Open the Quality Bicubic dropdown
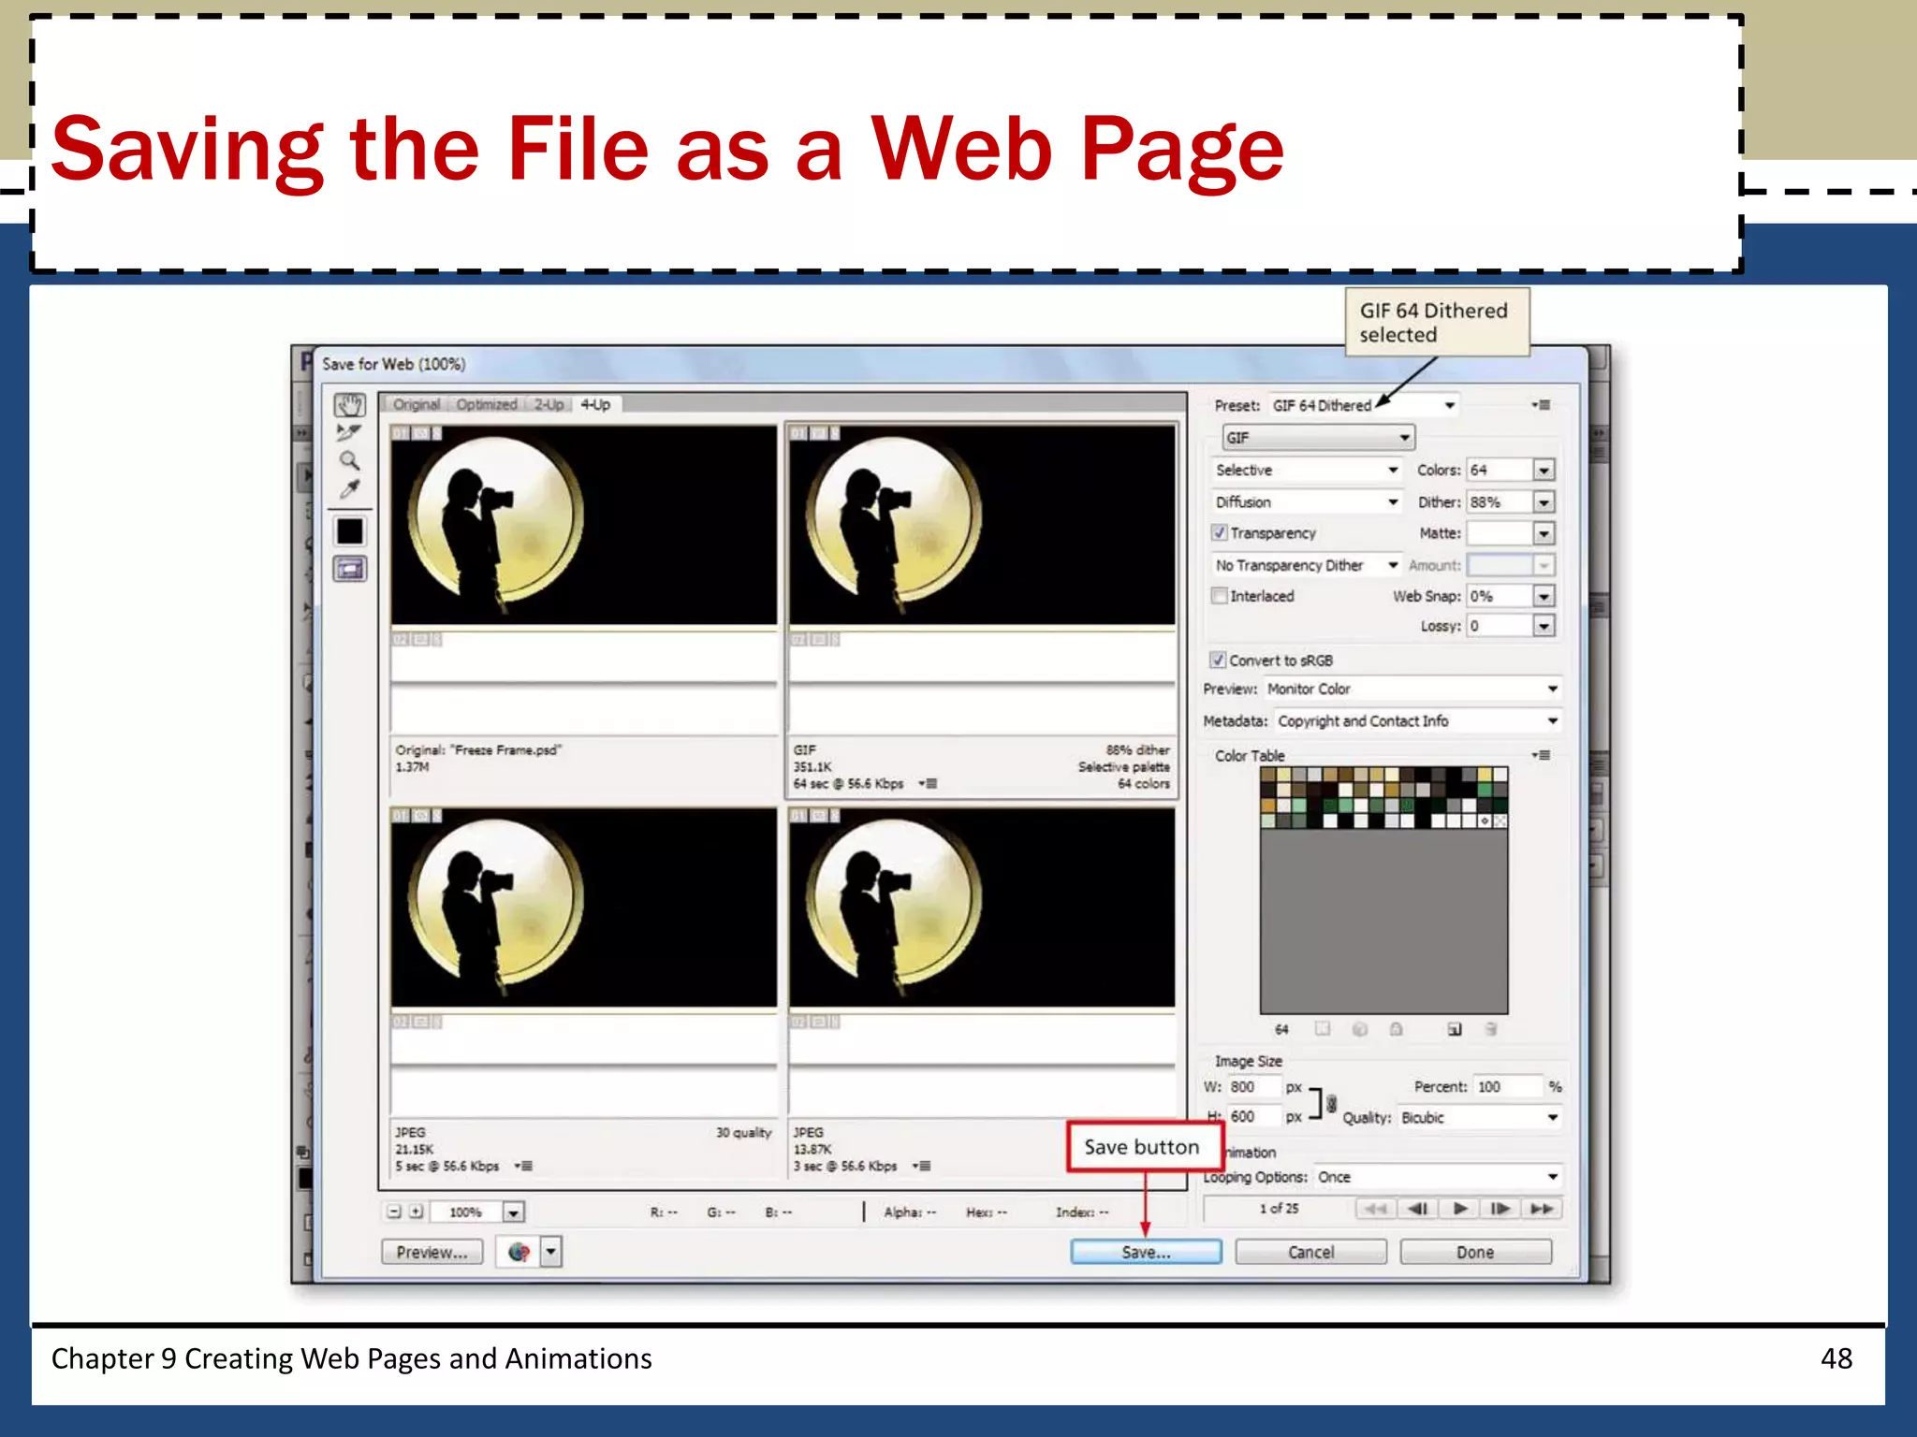1917x1437 pixels. [1480, 1117]
